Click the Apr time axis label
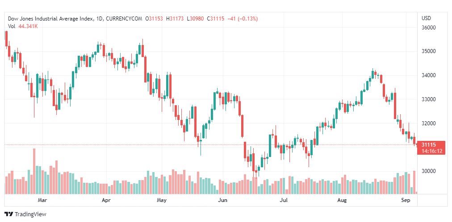Image resolution: width=452 pixels, height=222 pixels. 107,200
